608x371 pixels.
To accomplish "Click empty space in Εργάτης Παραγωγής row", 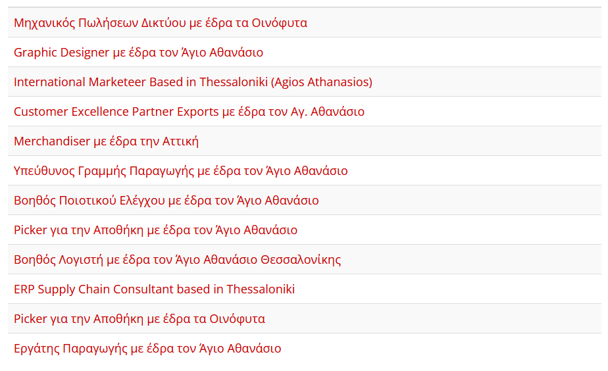I will tap(438, 349).
